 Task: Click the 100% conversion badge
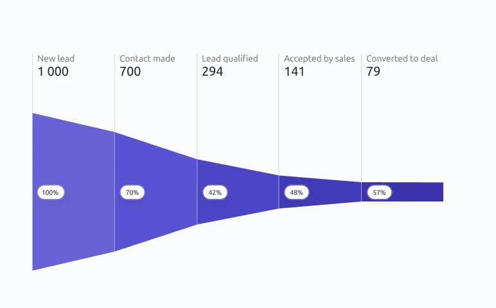coord(51,193)
